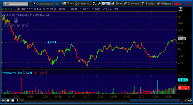
Task: Open the Studies menu
Action: point(148,3)
